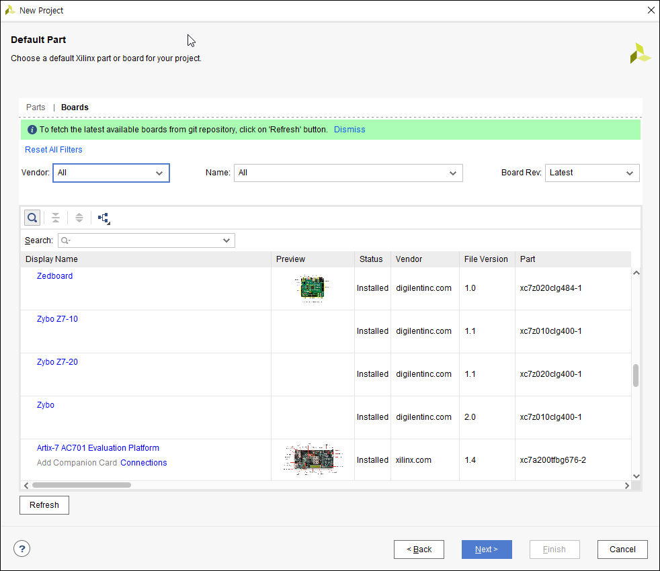Viewport: 660px width, 571px height.
Task: Open Connections for AC701 companion card
Action: [x=144, y=462]
